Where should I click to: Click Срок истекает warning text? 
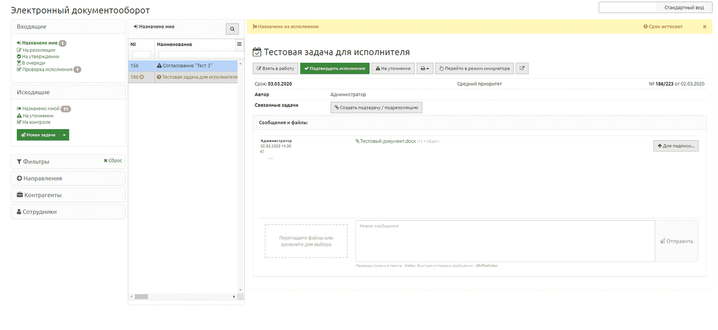click(x=663, y=27)
